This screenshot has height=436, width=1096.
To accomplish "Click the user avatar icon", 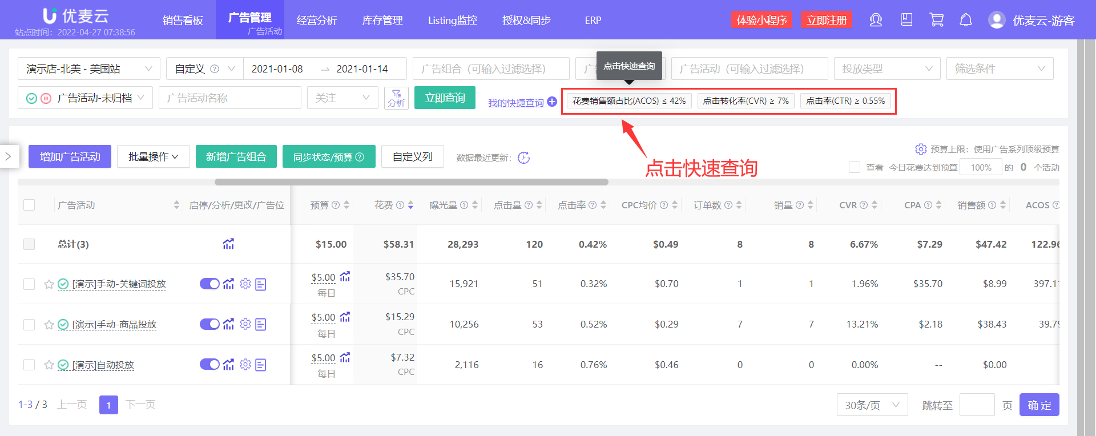I will point(997,20).
